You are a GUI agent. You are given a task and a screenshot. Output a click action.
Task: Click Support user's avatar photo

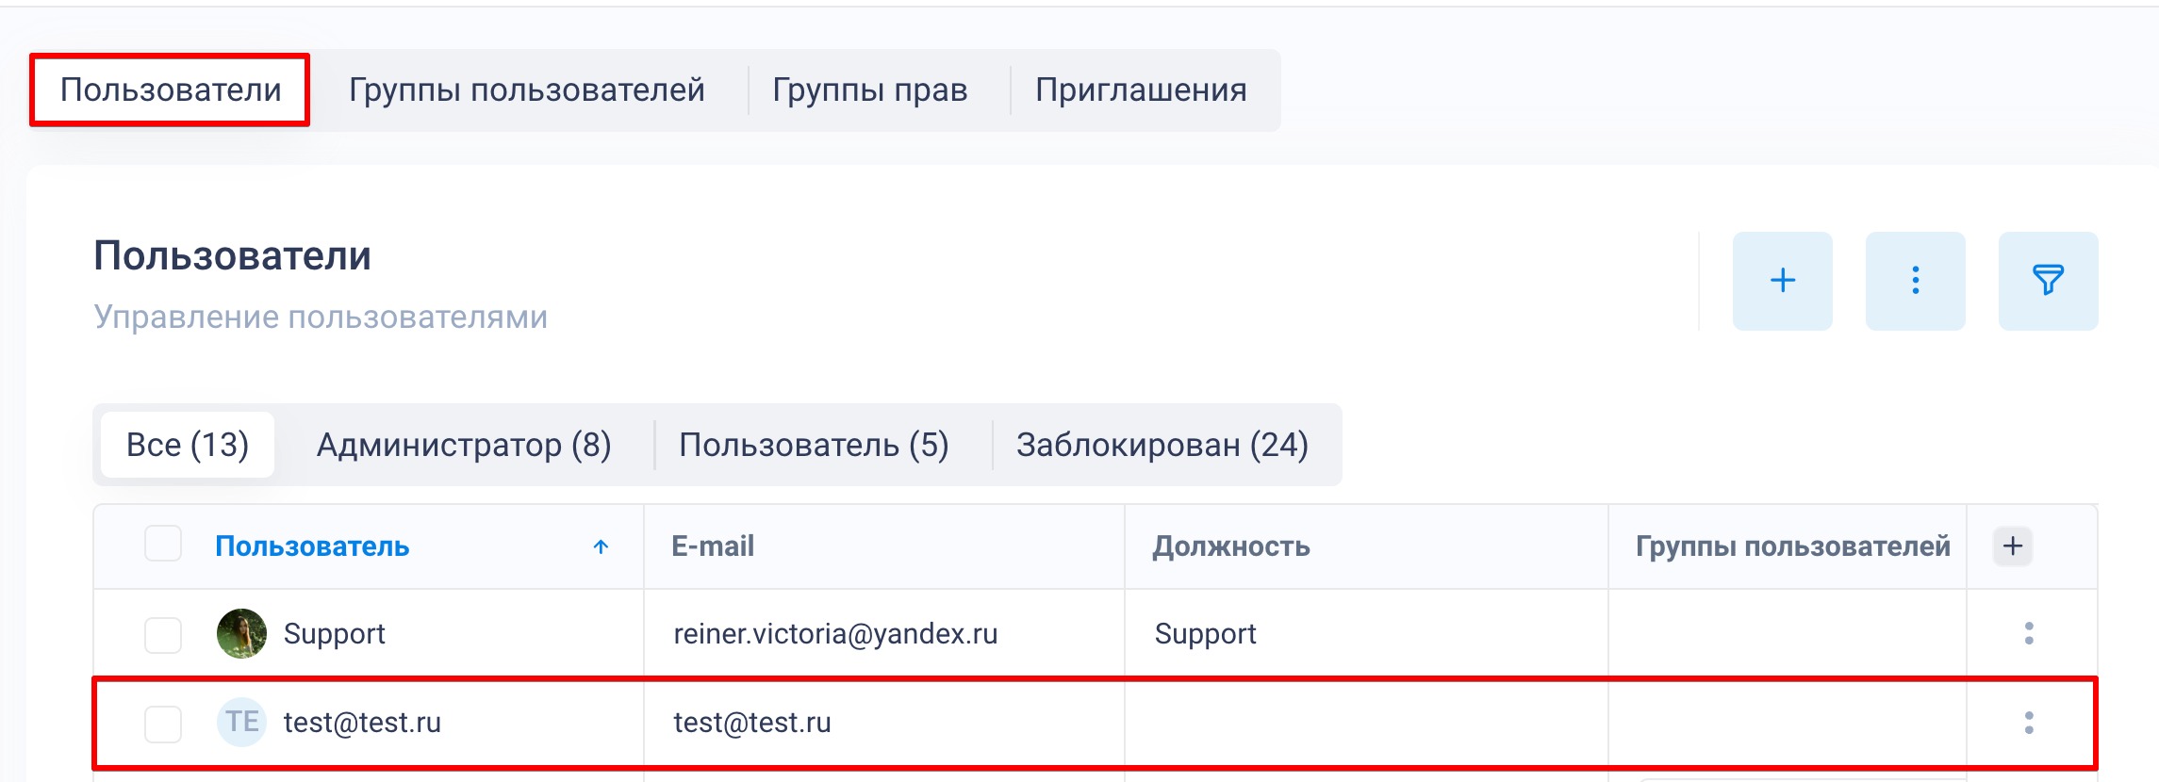tap(241, 634)
